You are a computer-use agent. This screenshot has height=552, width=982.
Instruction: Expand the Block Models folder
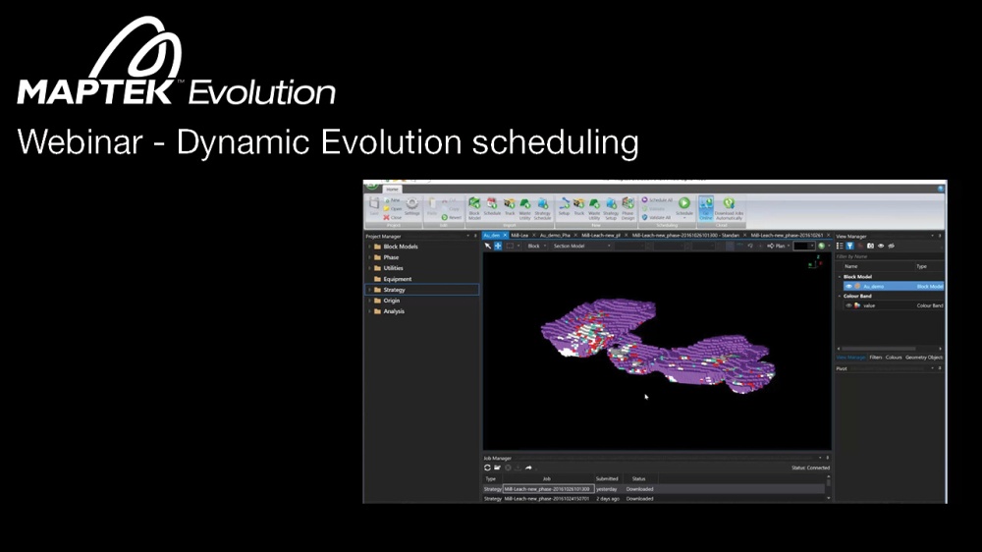369,247
